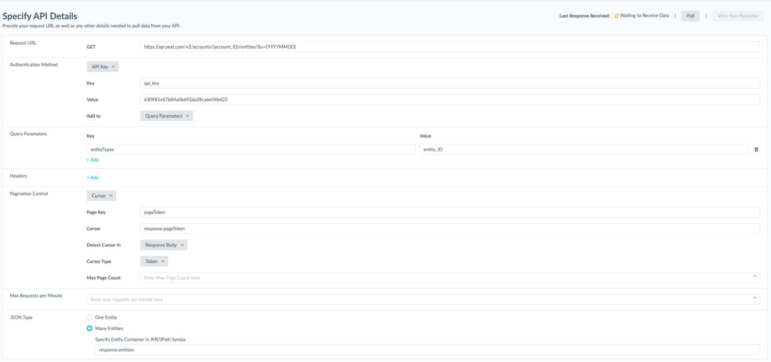Add a new query parameter

coord(93,160)
